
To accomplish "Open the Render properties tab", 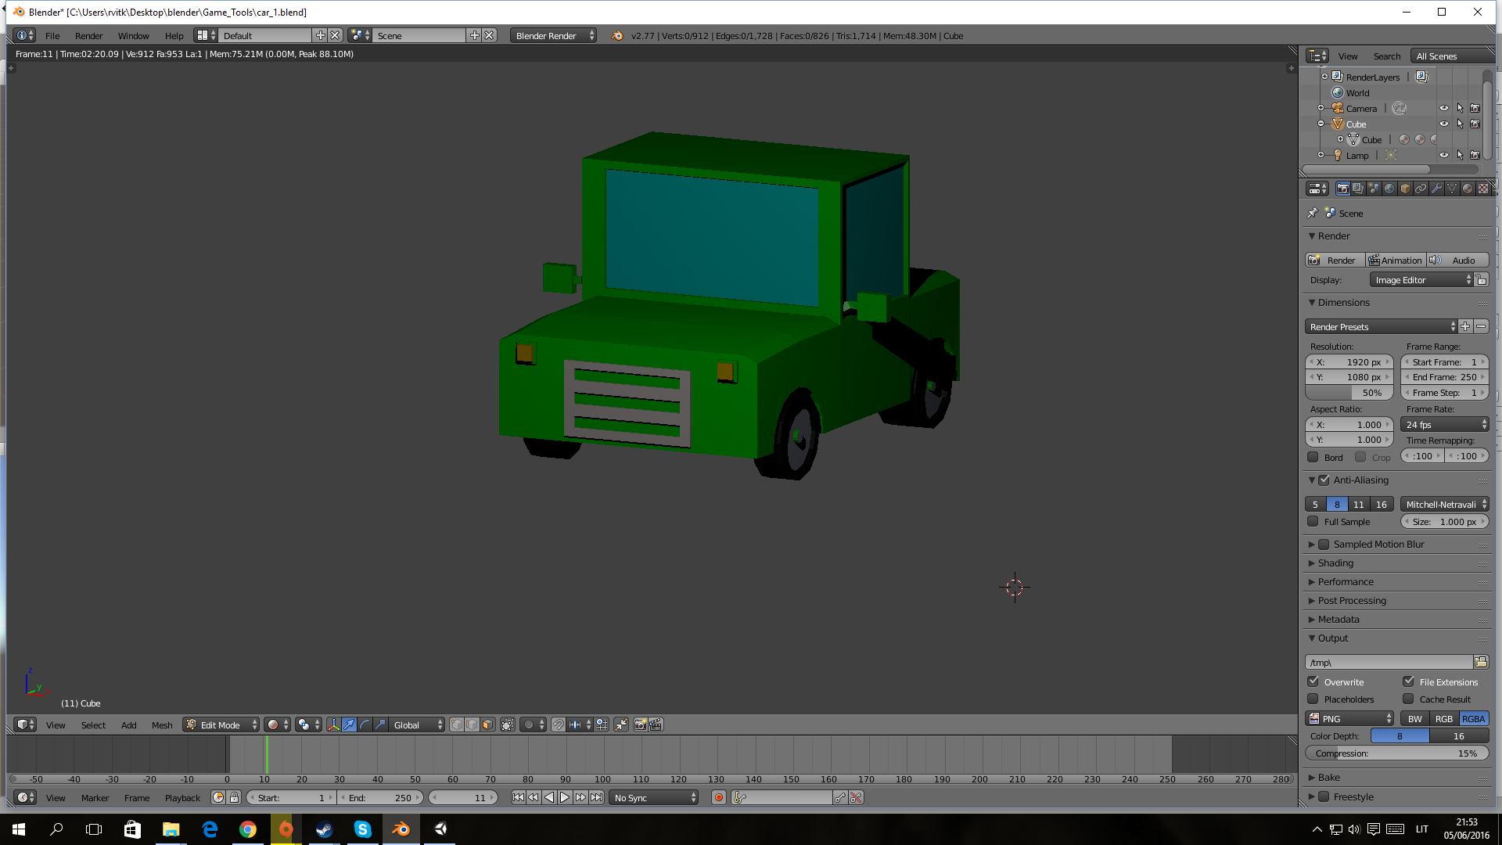I will 1342,189.
